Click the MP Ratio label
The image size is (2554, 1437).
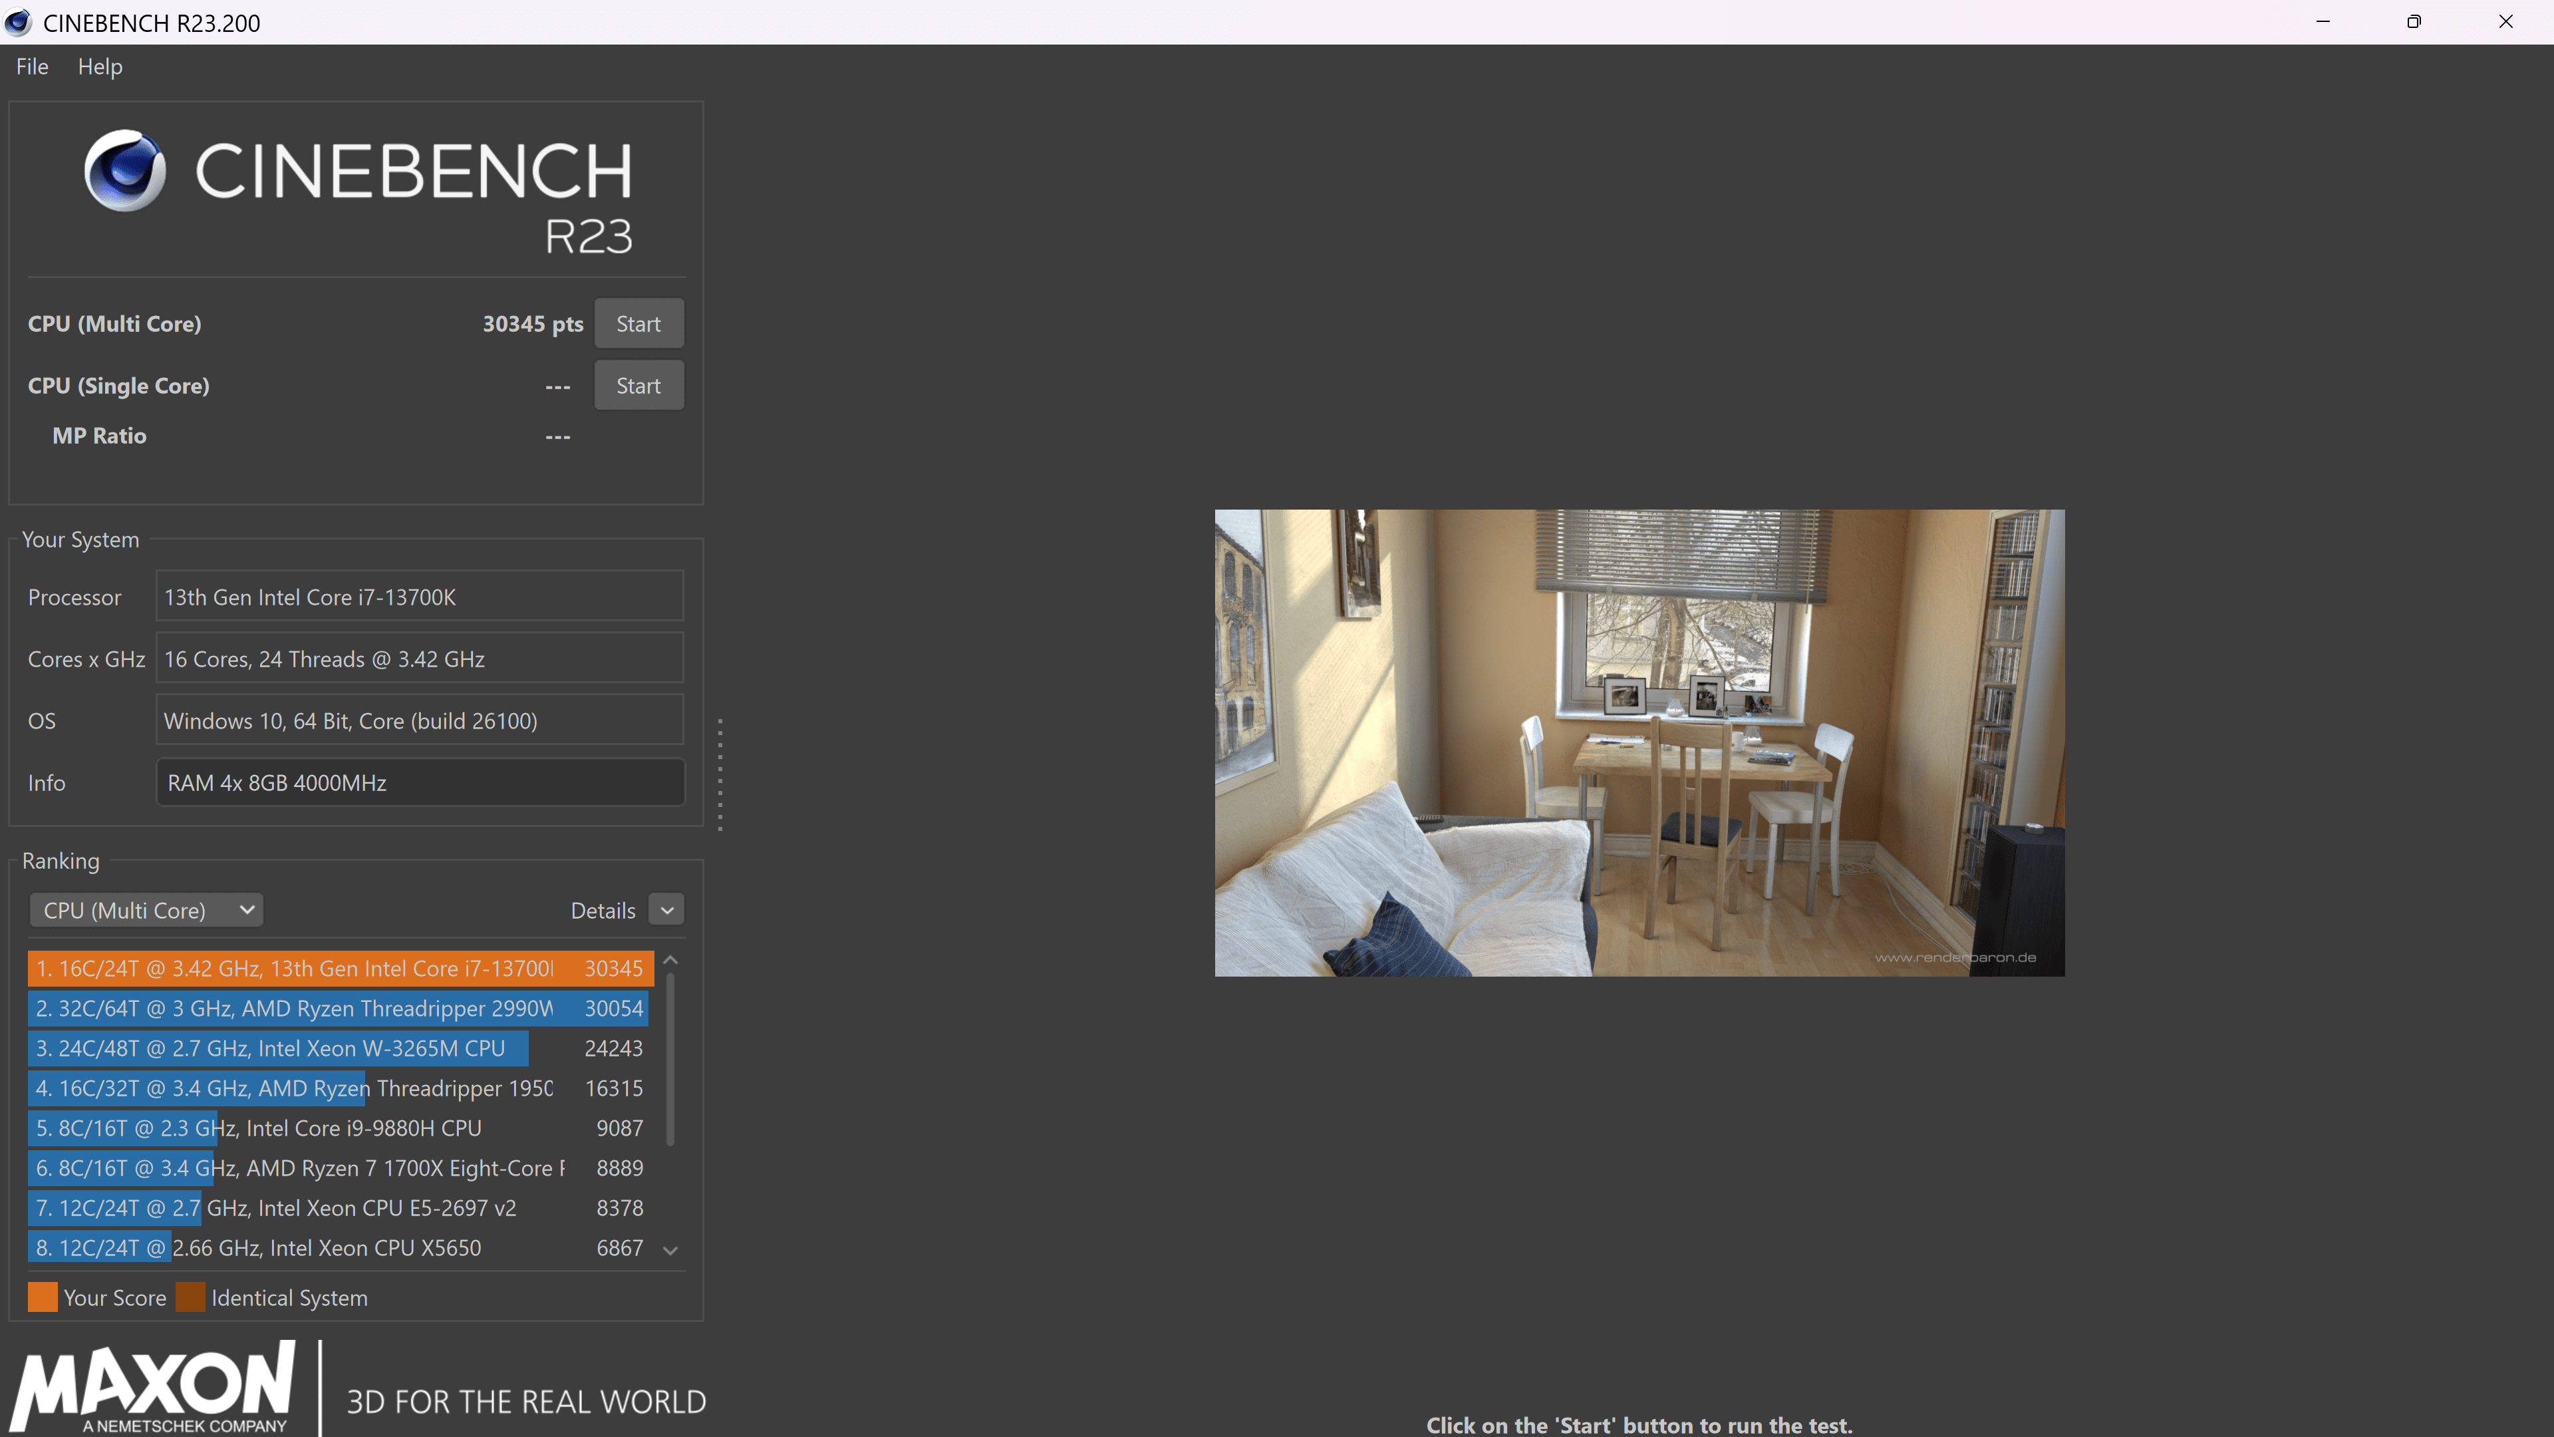[x=99, y=435]
